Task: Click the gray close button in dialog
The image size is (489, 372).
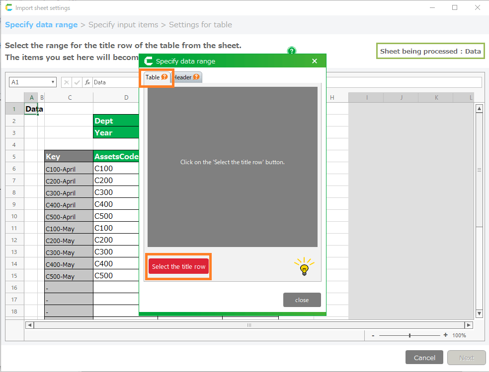Action: (x=302, y=300)
